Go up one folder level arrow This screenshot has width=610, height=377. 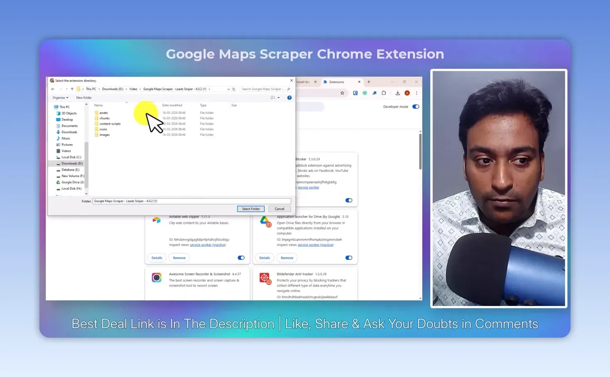72,89
